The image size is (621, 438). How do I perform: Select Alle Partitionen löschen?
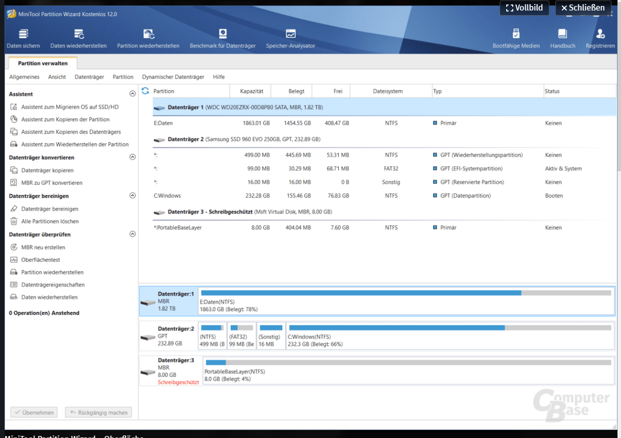click(44, 221)
